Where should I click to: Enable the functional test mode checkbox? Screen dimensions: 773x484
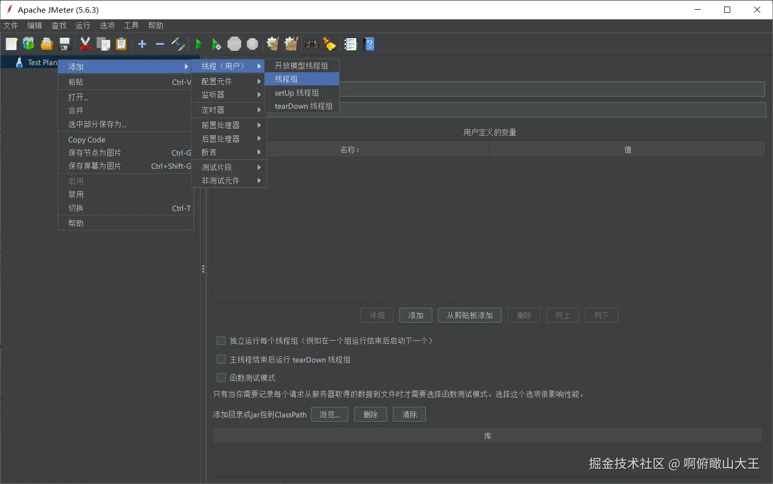pos(221,378)
